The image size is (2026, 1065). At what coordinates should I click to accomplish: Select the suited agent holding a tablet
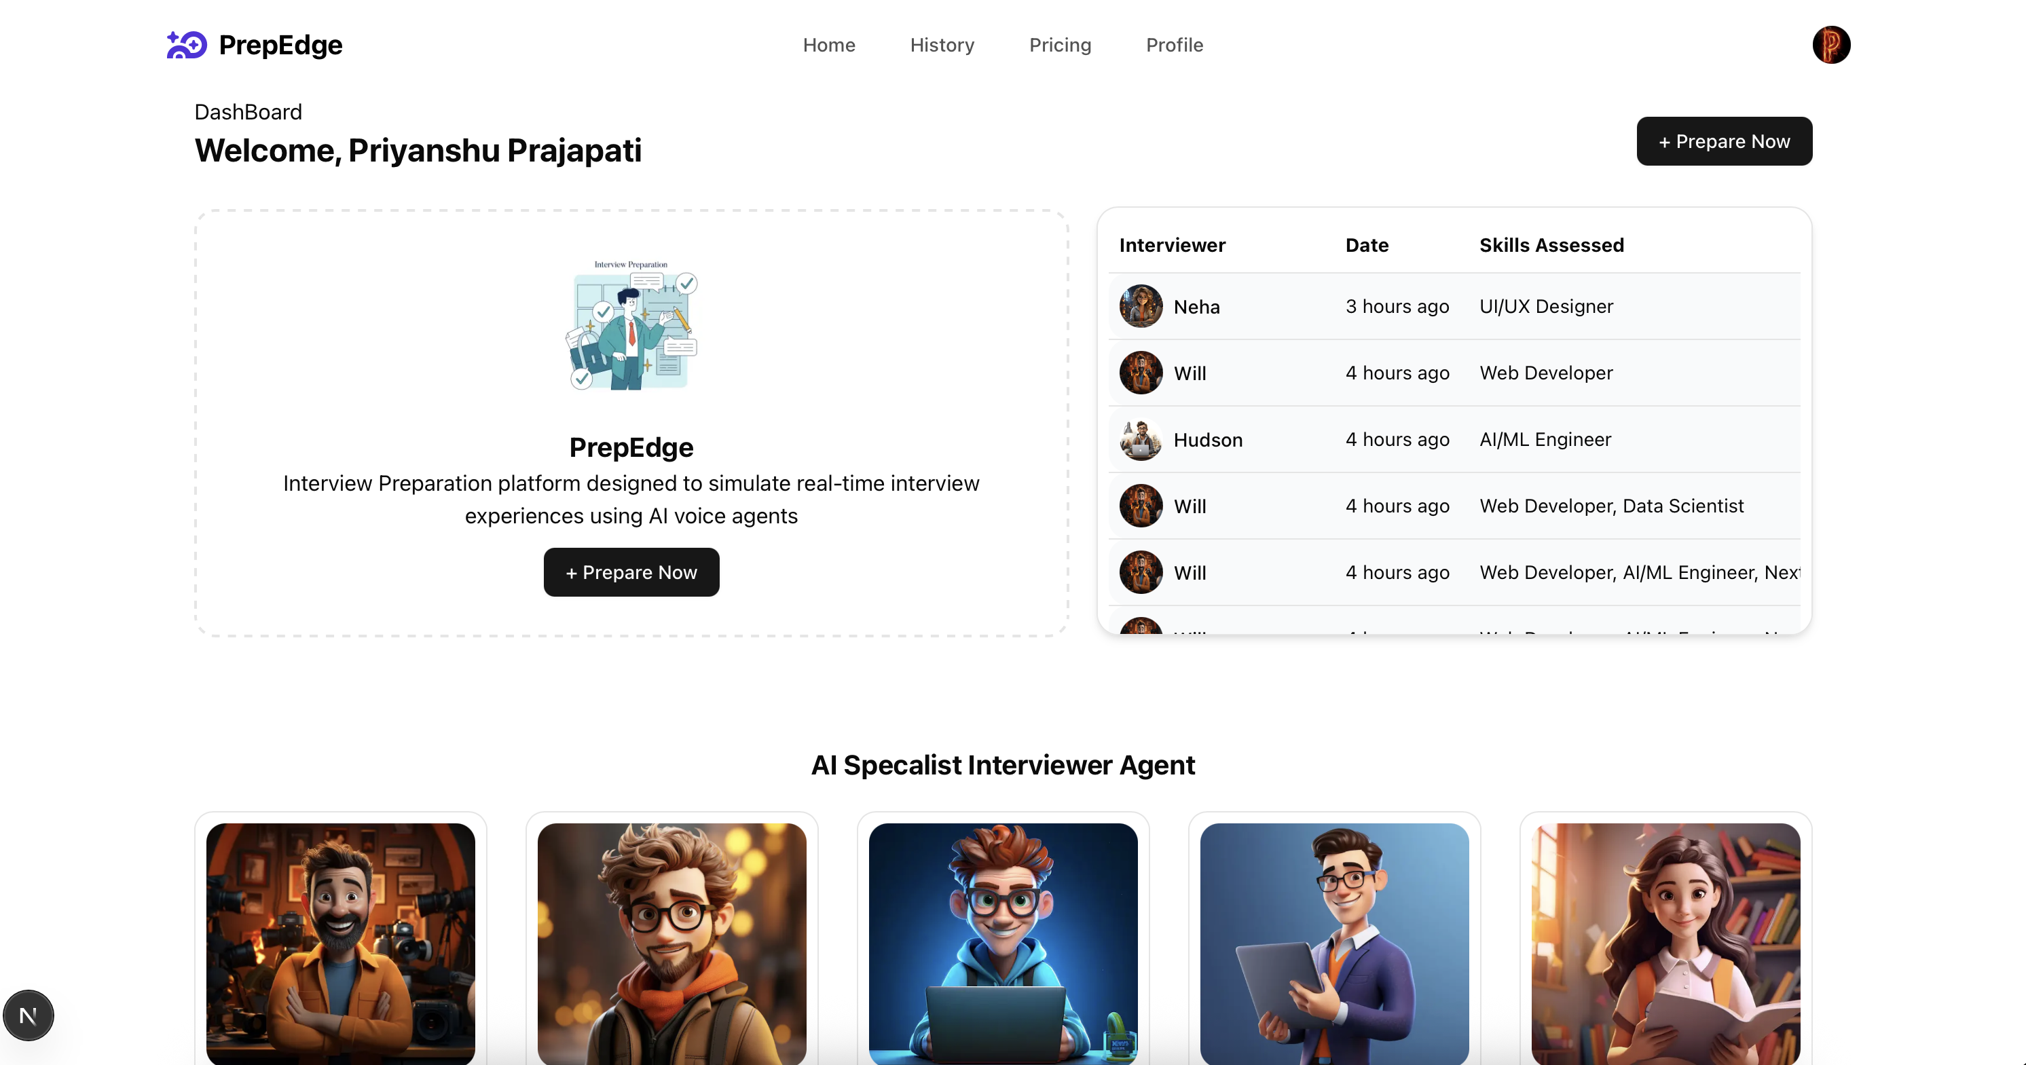pyautogui.click(x=1334, y=944)
